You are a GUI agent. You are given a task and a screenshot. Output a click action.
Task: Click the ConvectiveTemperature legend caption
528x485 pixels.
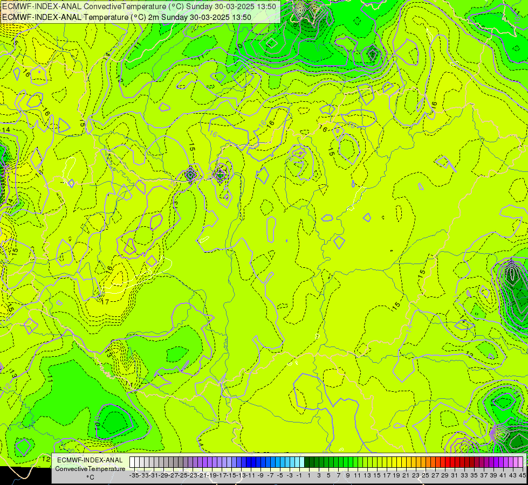pos(90,469)
